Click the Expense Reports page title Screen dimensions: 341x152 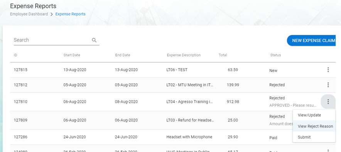tap(33, 6)
